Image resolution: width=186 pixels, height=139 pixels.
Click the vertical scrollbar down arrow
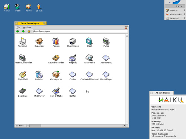coord(127,123)
